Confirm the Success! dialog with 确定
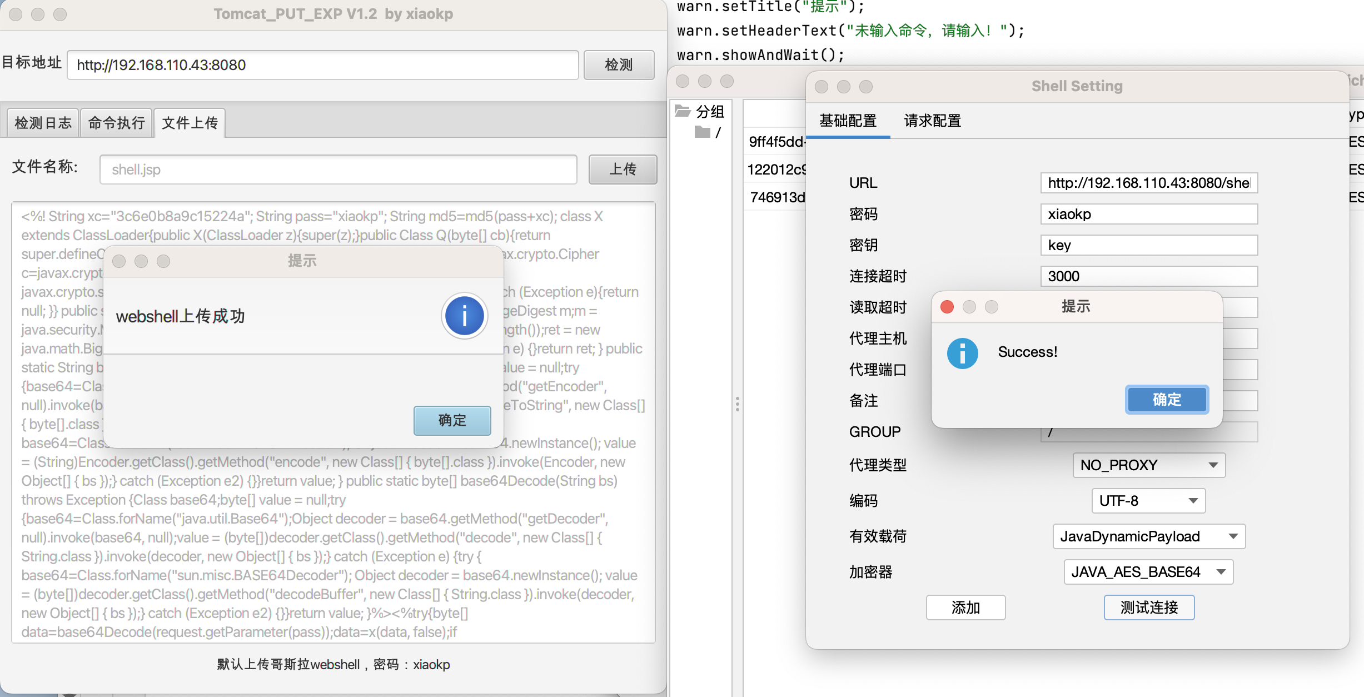Image resolution: width=1364 pixels, height=697 pixels. [1167, 400]
